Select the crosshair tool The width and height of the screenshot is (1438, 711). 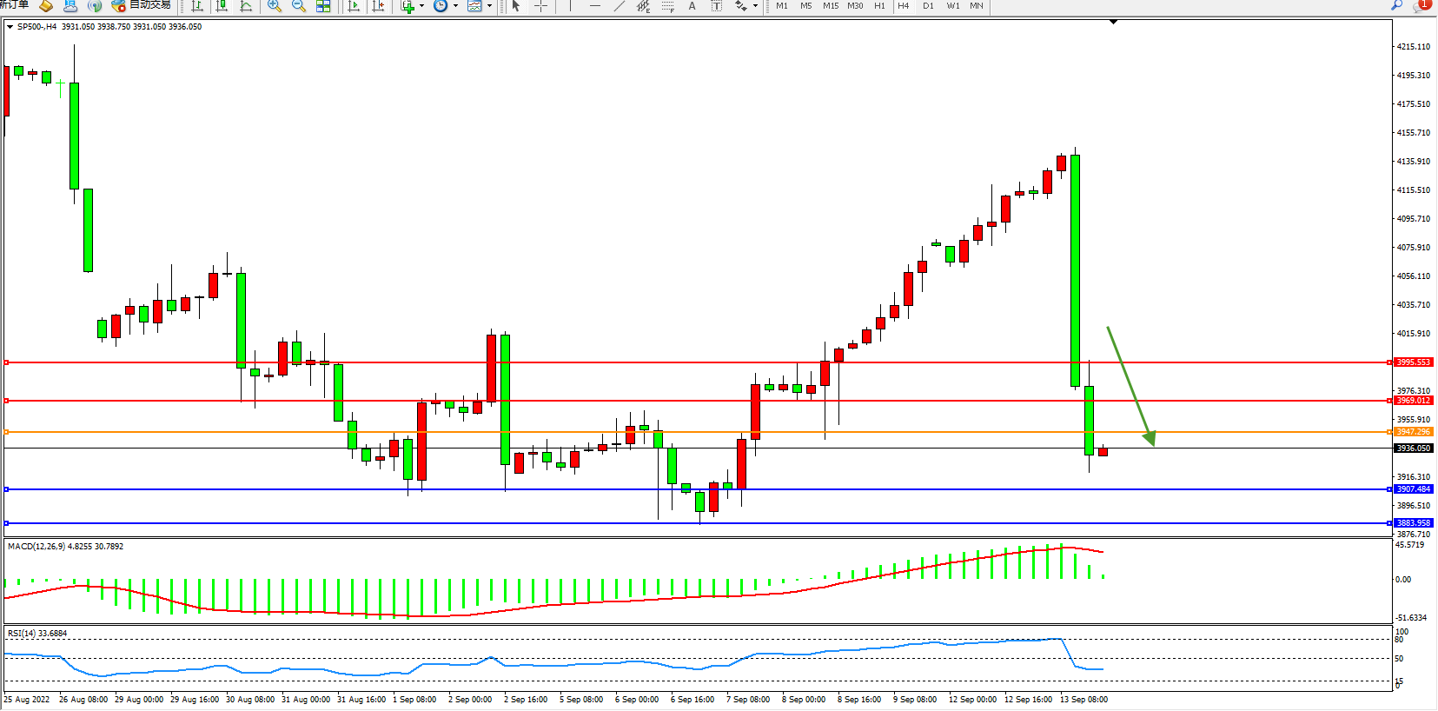coord(540,6)
